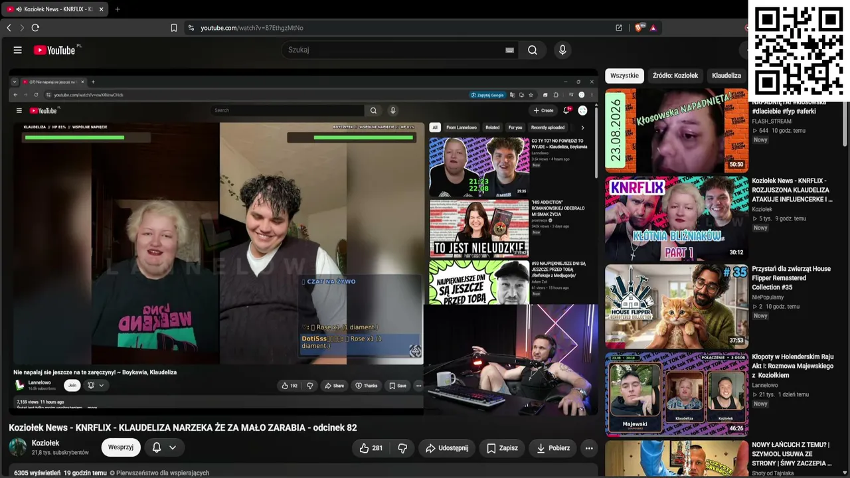Image resolution: width=850 pixels, height=478 pixels.
Task: Click the Thanks button in the recorded video
Action: pyautogui.click(x=366, y=386)
